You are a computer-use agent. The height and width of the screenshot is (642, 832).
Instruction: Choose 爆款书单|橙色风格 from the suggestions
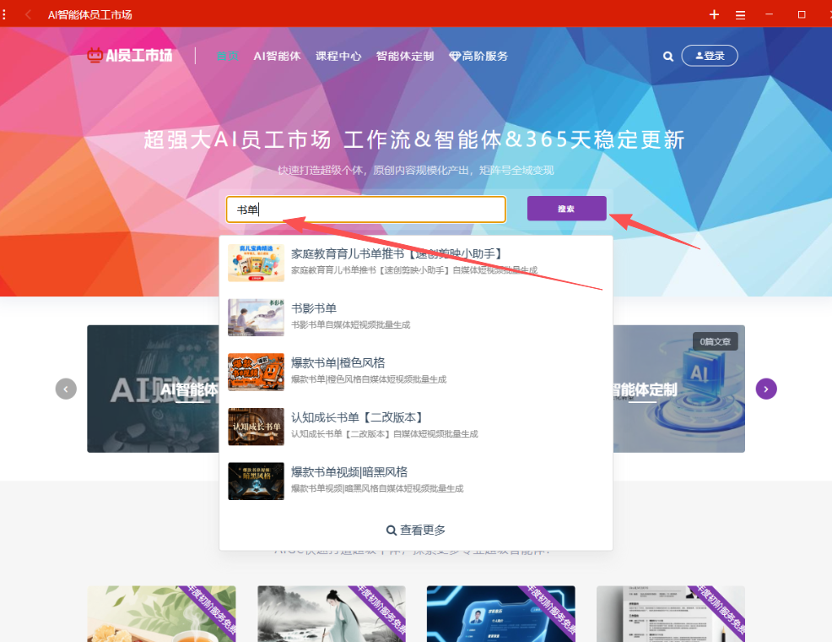coord(338,362)
